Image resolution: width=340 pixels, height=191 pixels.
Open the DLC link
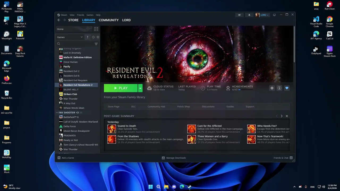click(133, 107)
